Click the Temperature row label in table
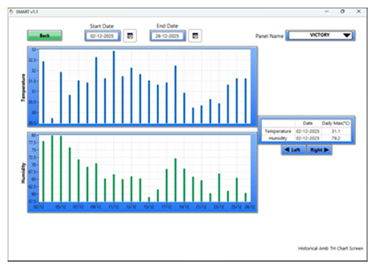 coord(278,131)
